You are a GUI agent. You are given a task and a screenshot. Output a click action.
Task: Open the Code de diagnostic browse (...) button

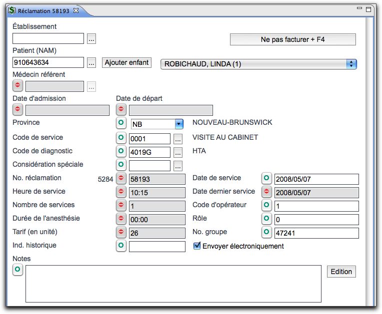(x=178, y=152)
